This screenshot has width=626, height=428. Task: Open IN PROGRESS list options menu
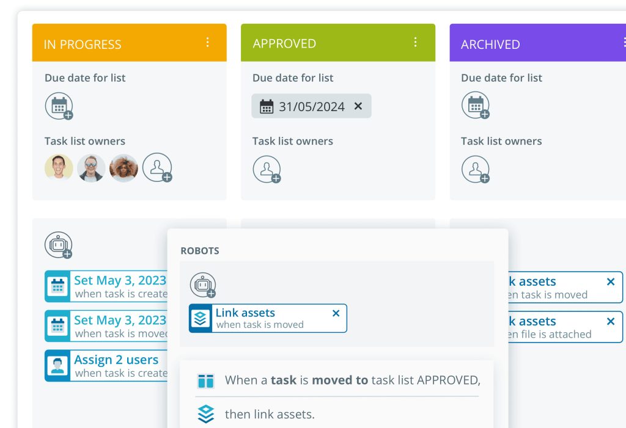tap(207, 42)
